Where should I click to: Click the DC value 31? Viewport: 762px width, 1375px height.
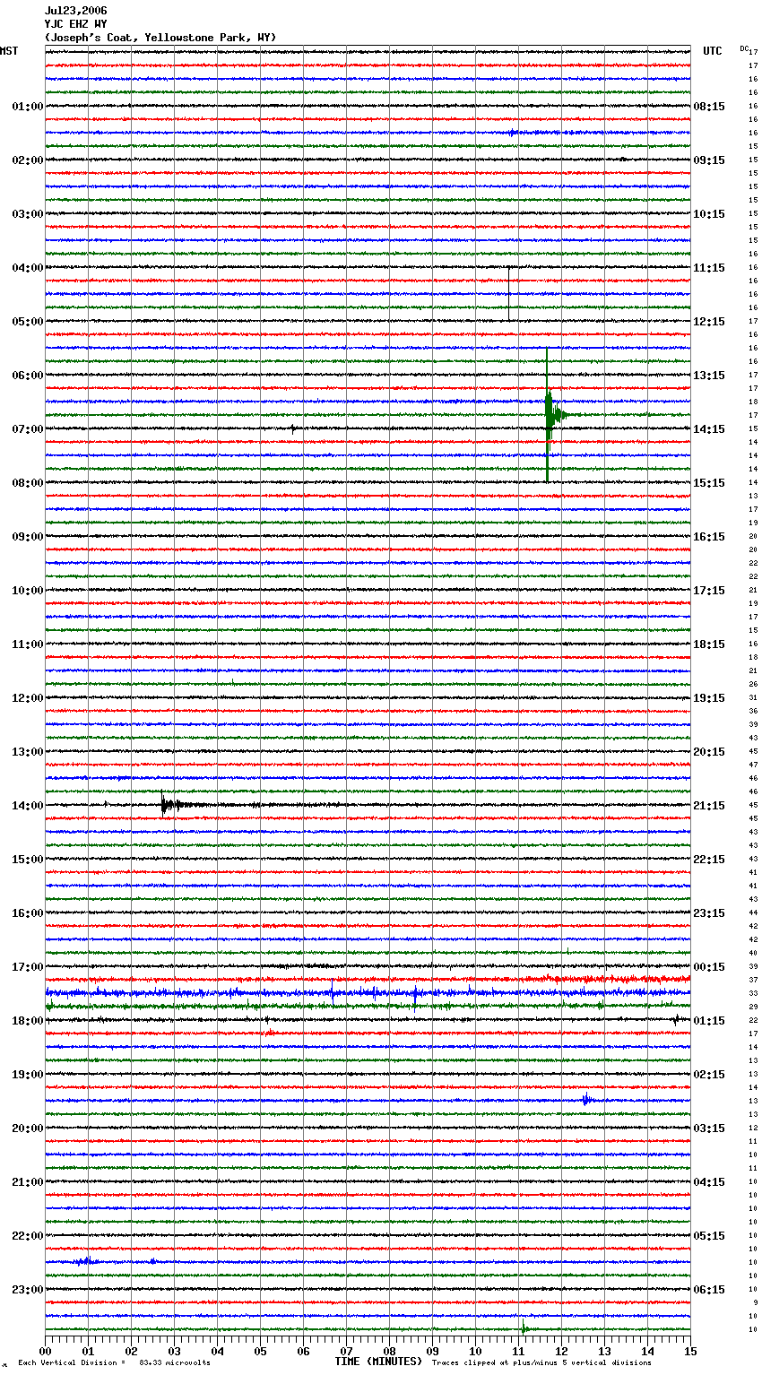753,698
